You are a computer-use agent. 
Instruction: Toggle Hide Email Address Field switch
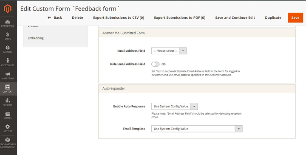(x=156, y=64)
